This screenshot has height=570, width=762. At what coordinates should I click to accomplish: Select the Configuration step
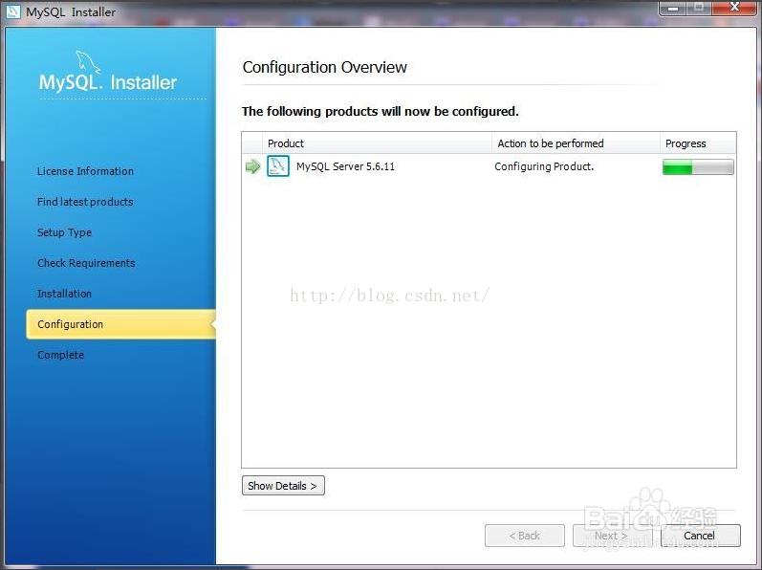click(121, 324)
